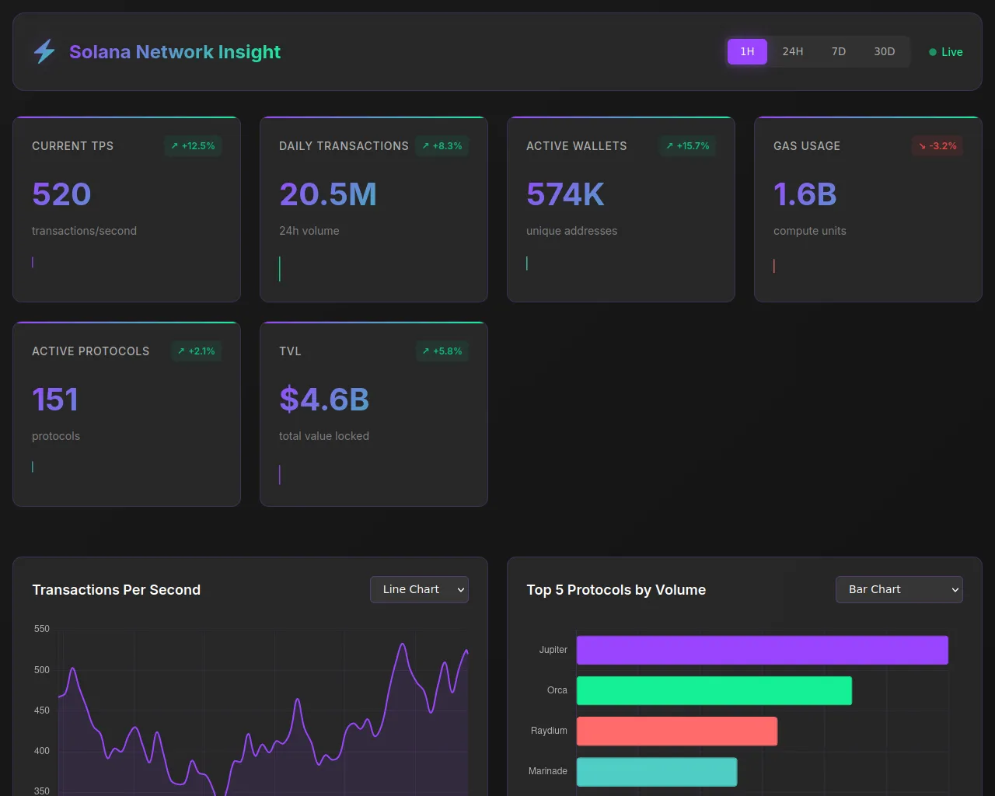Click the red Raydium volume bar
The height and width of the screenshot is (796, 995).
pos(677,731)
